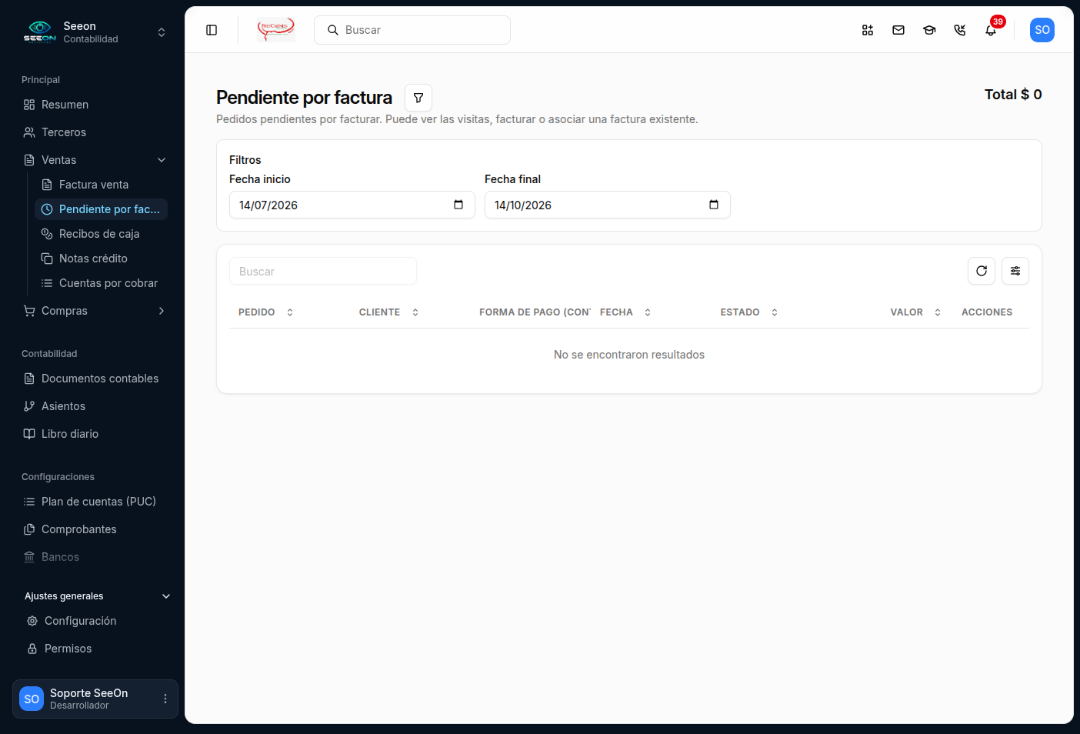Sort table by Valor column

click(x=915, y=312)
